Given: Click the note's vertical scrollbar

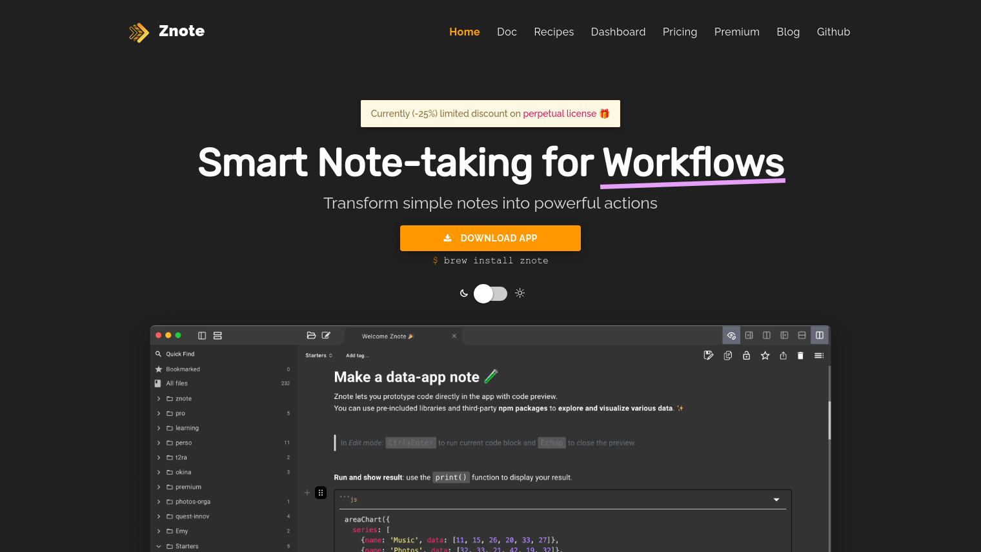Looking at the screenshot, I should (829, 420).
